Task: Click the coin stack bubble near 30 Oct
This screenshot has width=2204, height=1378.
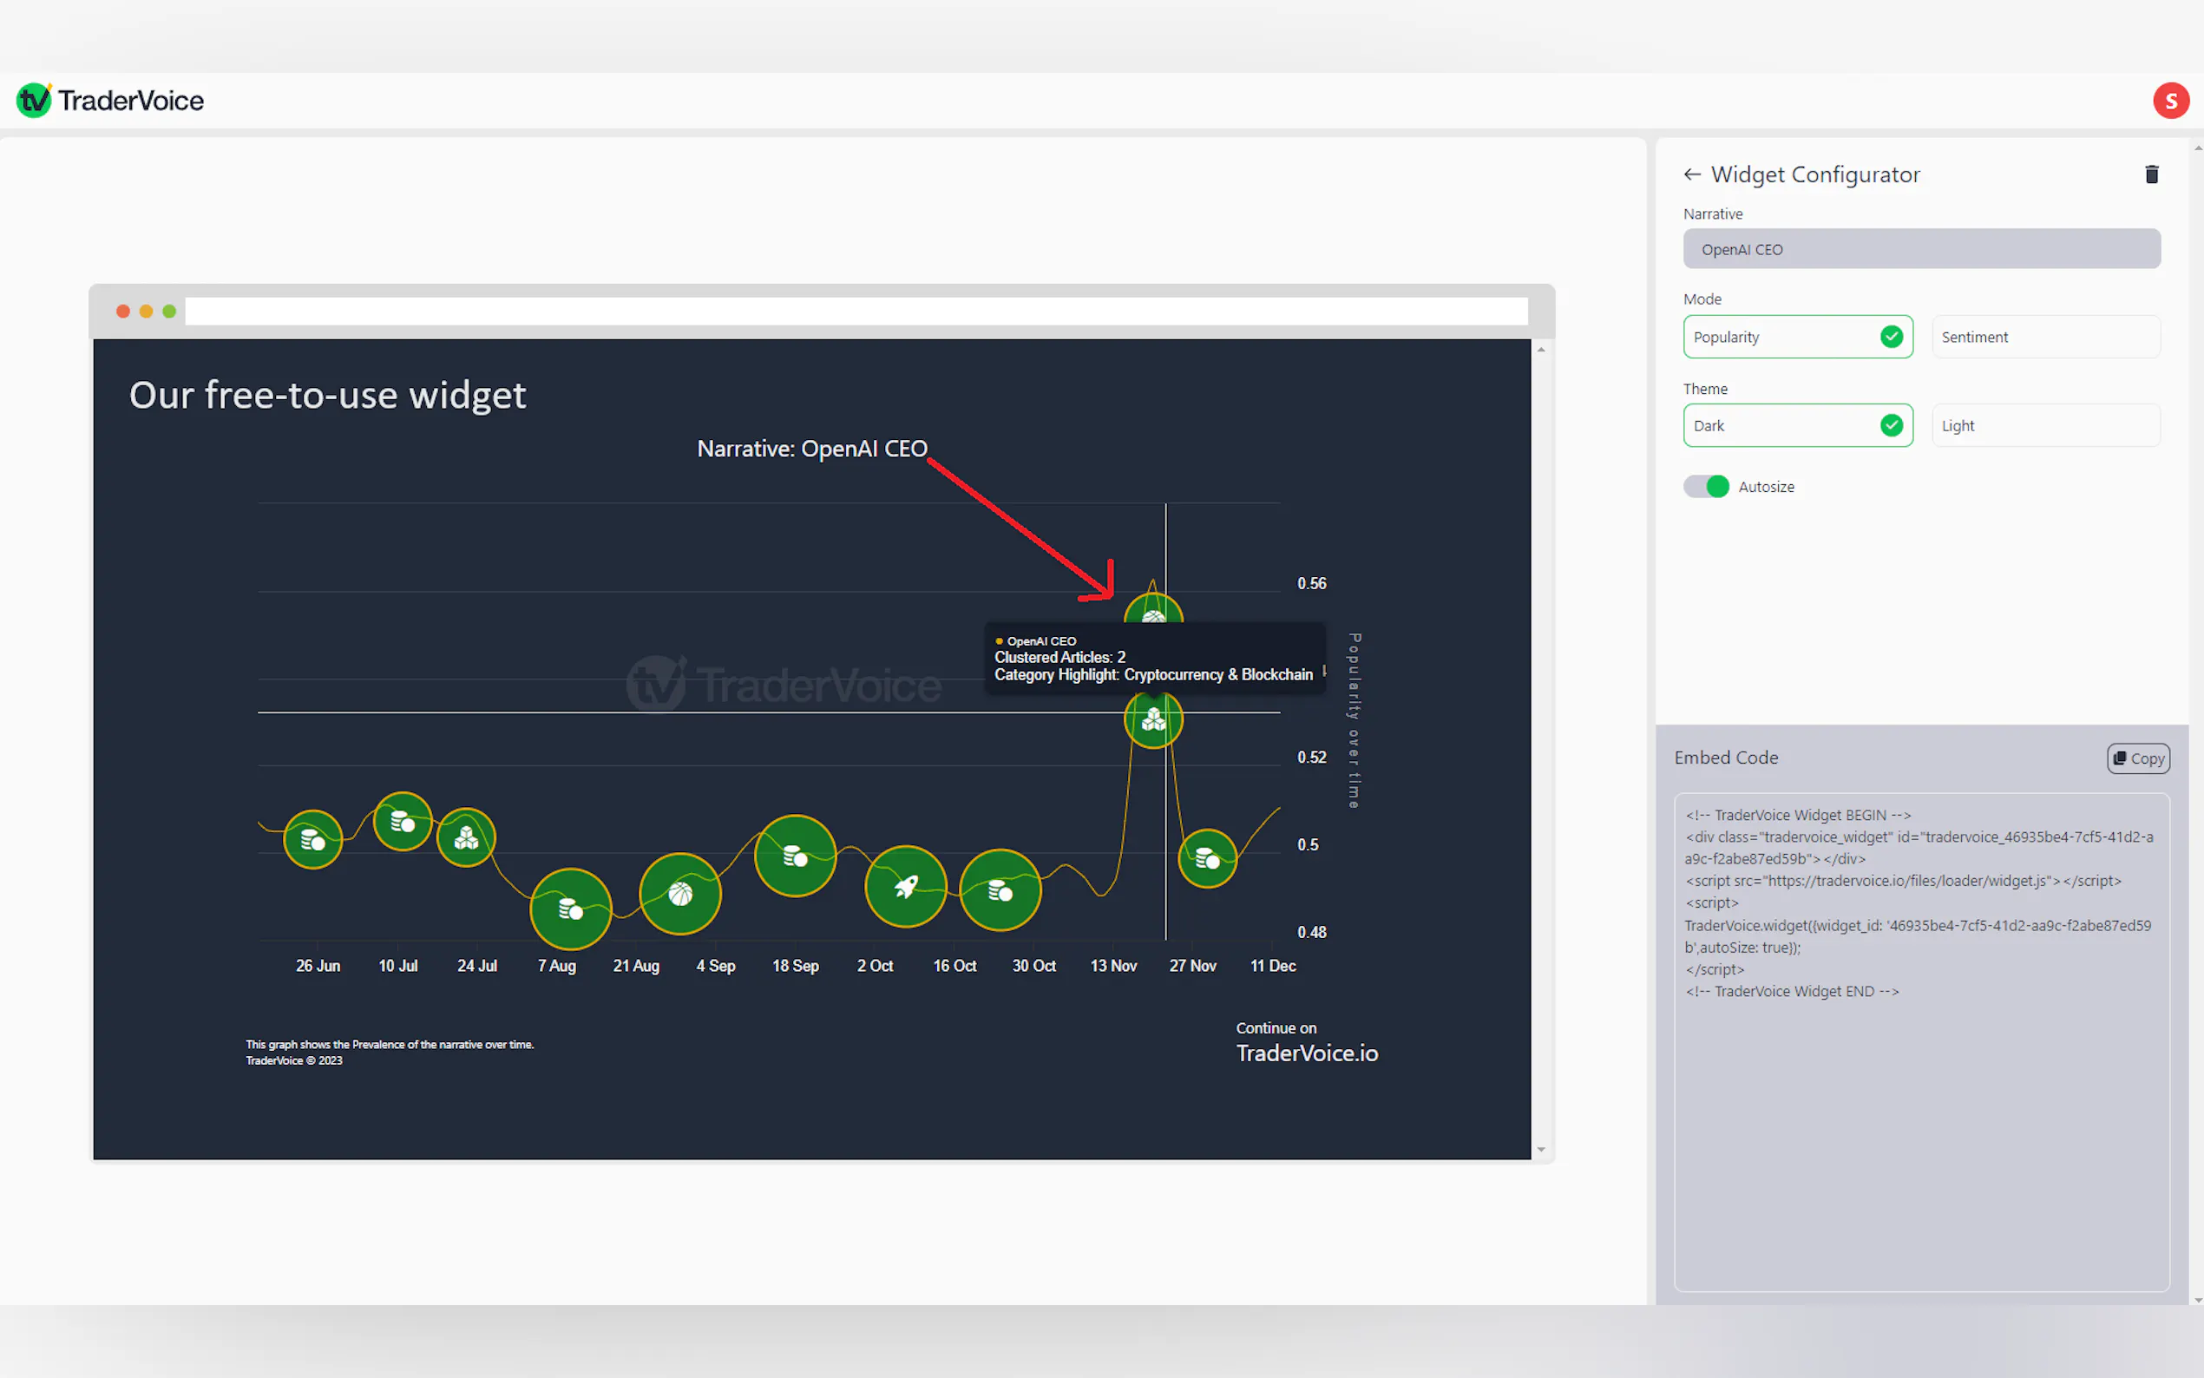Action: click(x=1000, y=890)
